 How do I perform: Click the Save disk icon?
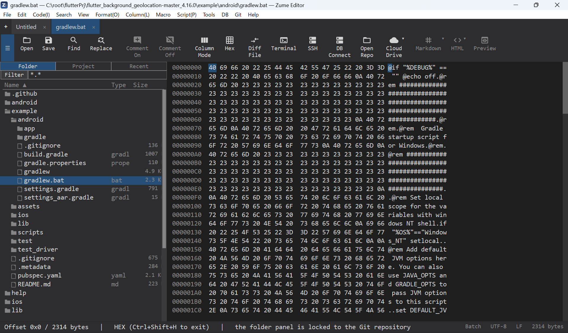(49, 44)
